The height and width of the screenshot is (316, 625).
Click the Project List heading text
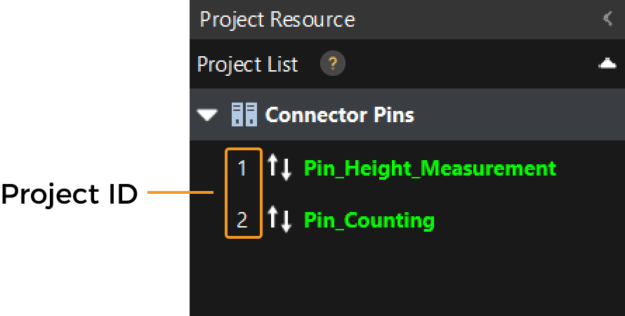pyautogui.click(x=248, y=64)
